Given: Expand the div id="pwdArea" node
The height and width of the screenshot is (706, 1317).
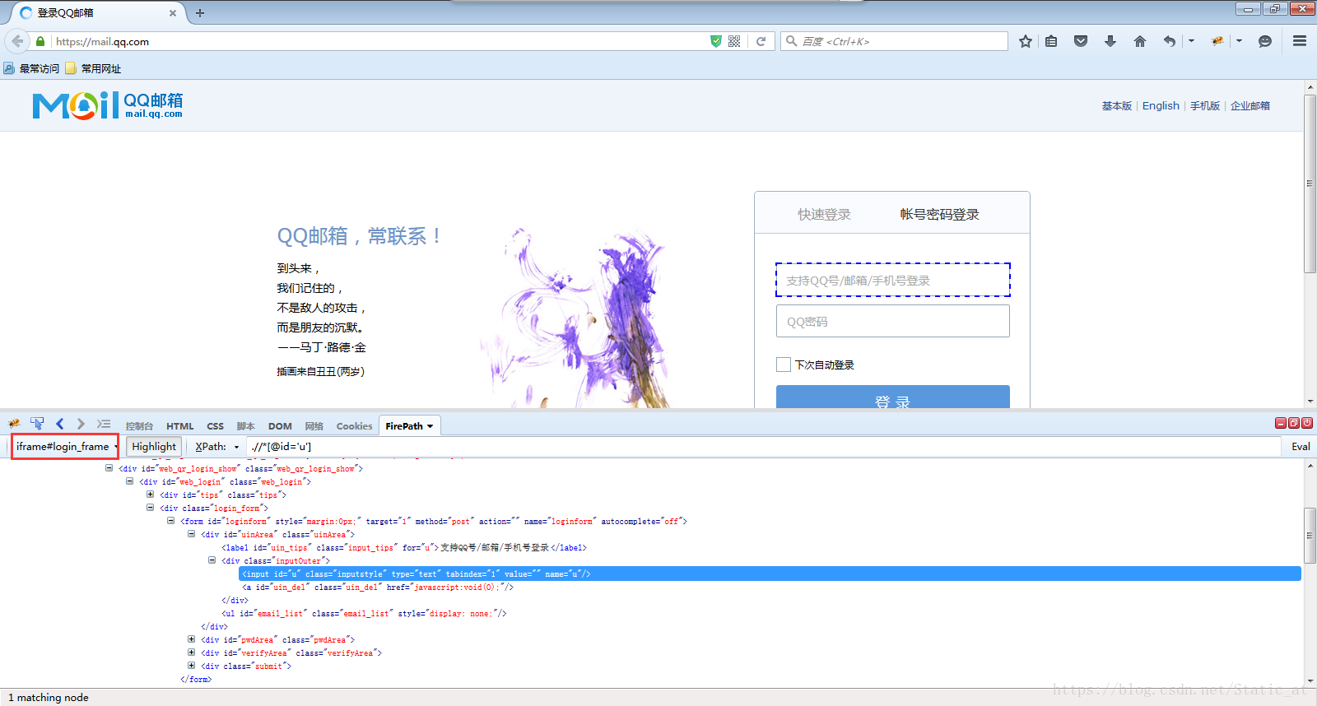Looking at the screenshot, I should [x=191, y=639].
